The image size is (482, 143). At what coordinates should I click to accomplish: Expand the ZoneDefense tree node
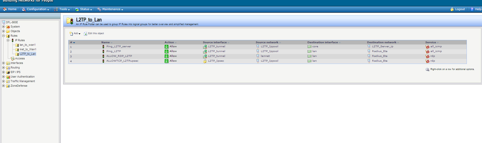coord(4,86)
